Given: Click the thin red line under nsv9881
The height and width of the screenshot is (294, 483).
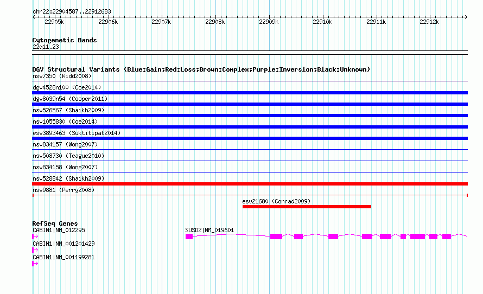Looking at the screenshot, I should click(250, 195).
